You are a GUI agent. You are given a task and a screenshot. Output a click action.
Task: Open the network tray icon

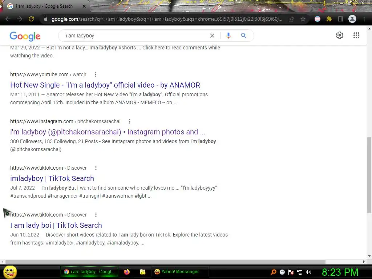point(300,272)
